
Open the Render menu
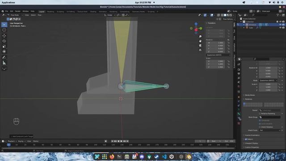(18, 11)
